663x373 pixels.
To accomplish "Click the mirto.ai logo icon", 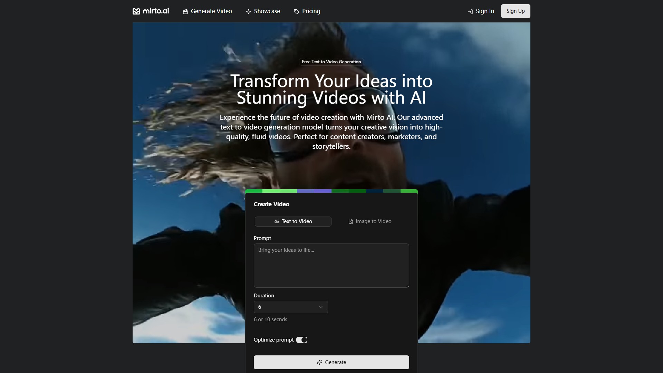I will (x=136, y=11).
